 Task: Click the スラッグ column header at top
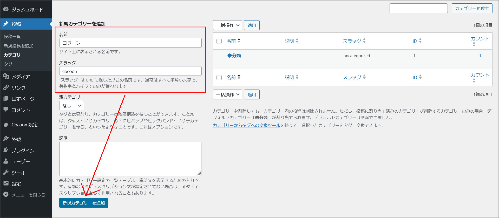tap(352, 41)
